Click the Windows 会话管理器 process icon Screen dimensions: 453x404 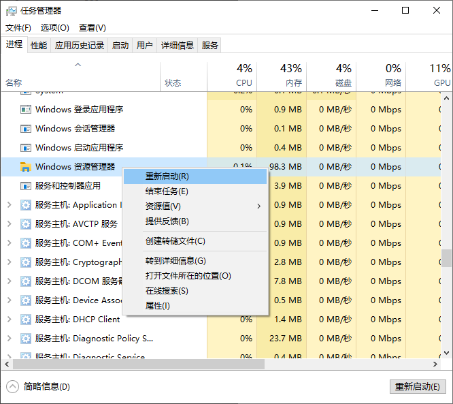(x=26, y=129)
